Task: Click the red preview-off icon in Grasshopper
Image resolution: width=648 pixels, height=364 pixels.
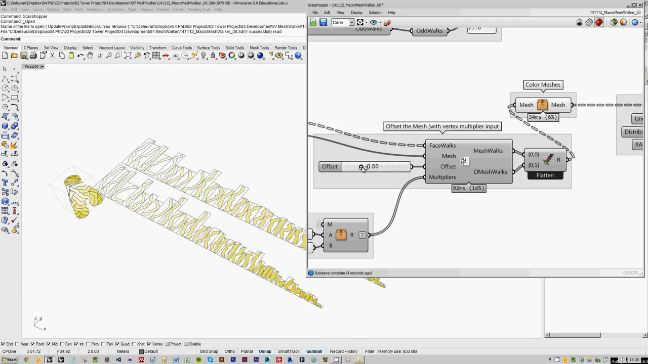Action: [x=599, y=22]
